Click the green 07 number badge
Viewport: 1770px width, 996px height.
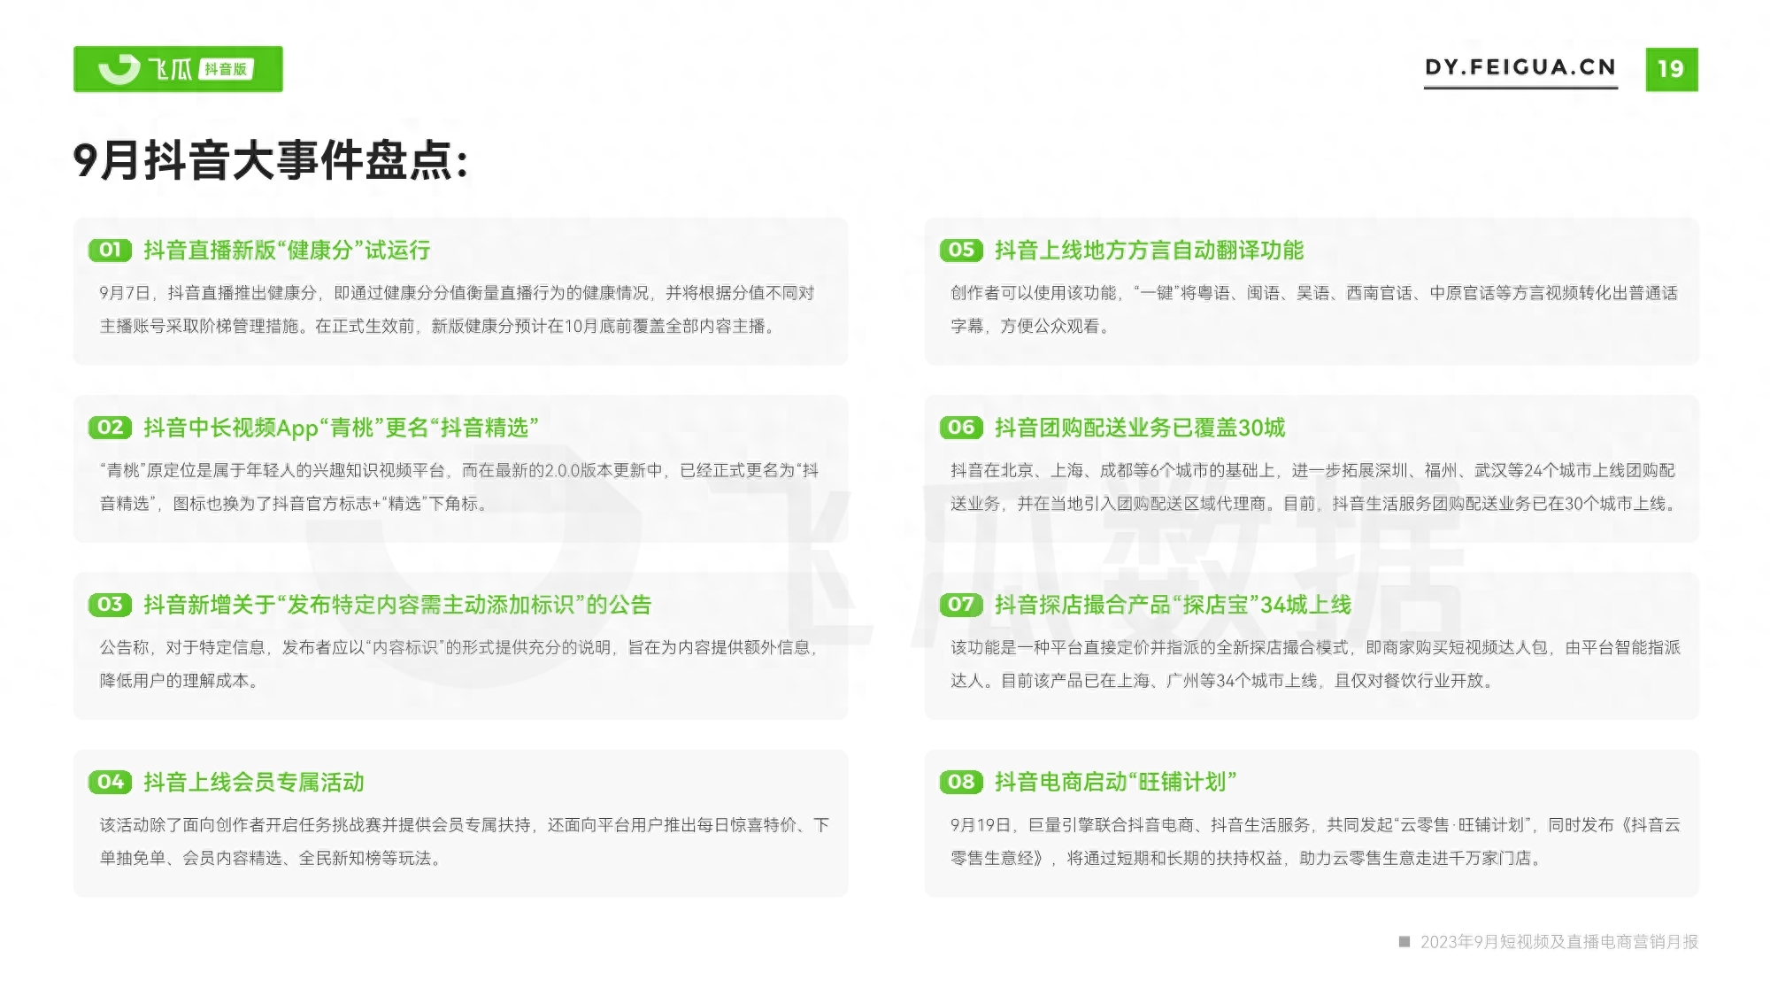[961, 605]
